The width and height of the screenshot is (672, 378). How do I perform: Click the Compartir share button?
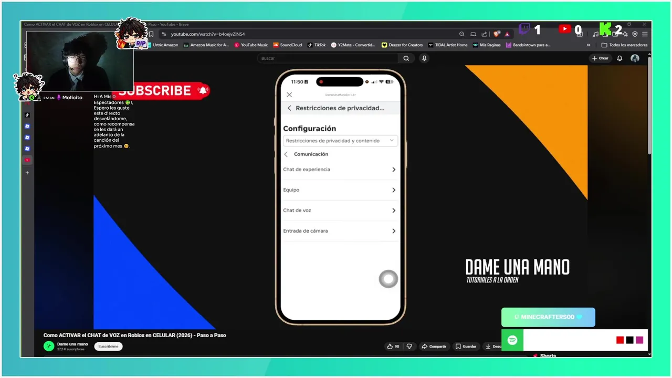click(x=434, y=346)
